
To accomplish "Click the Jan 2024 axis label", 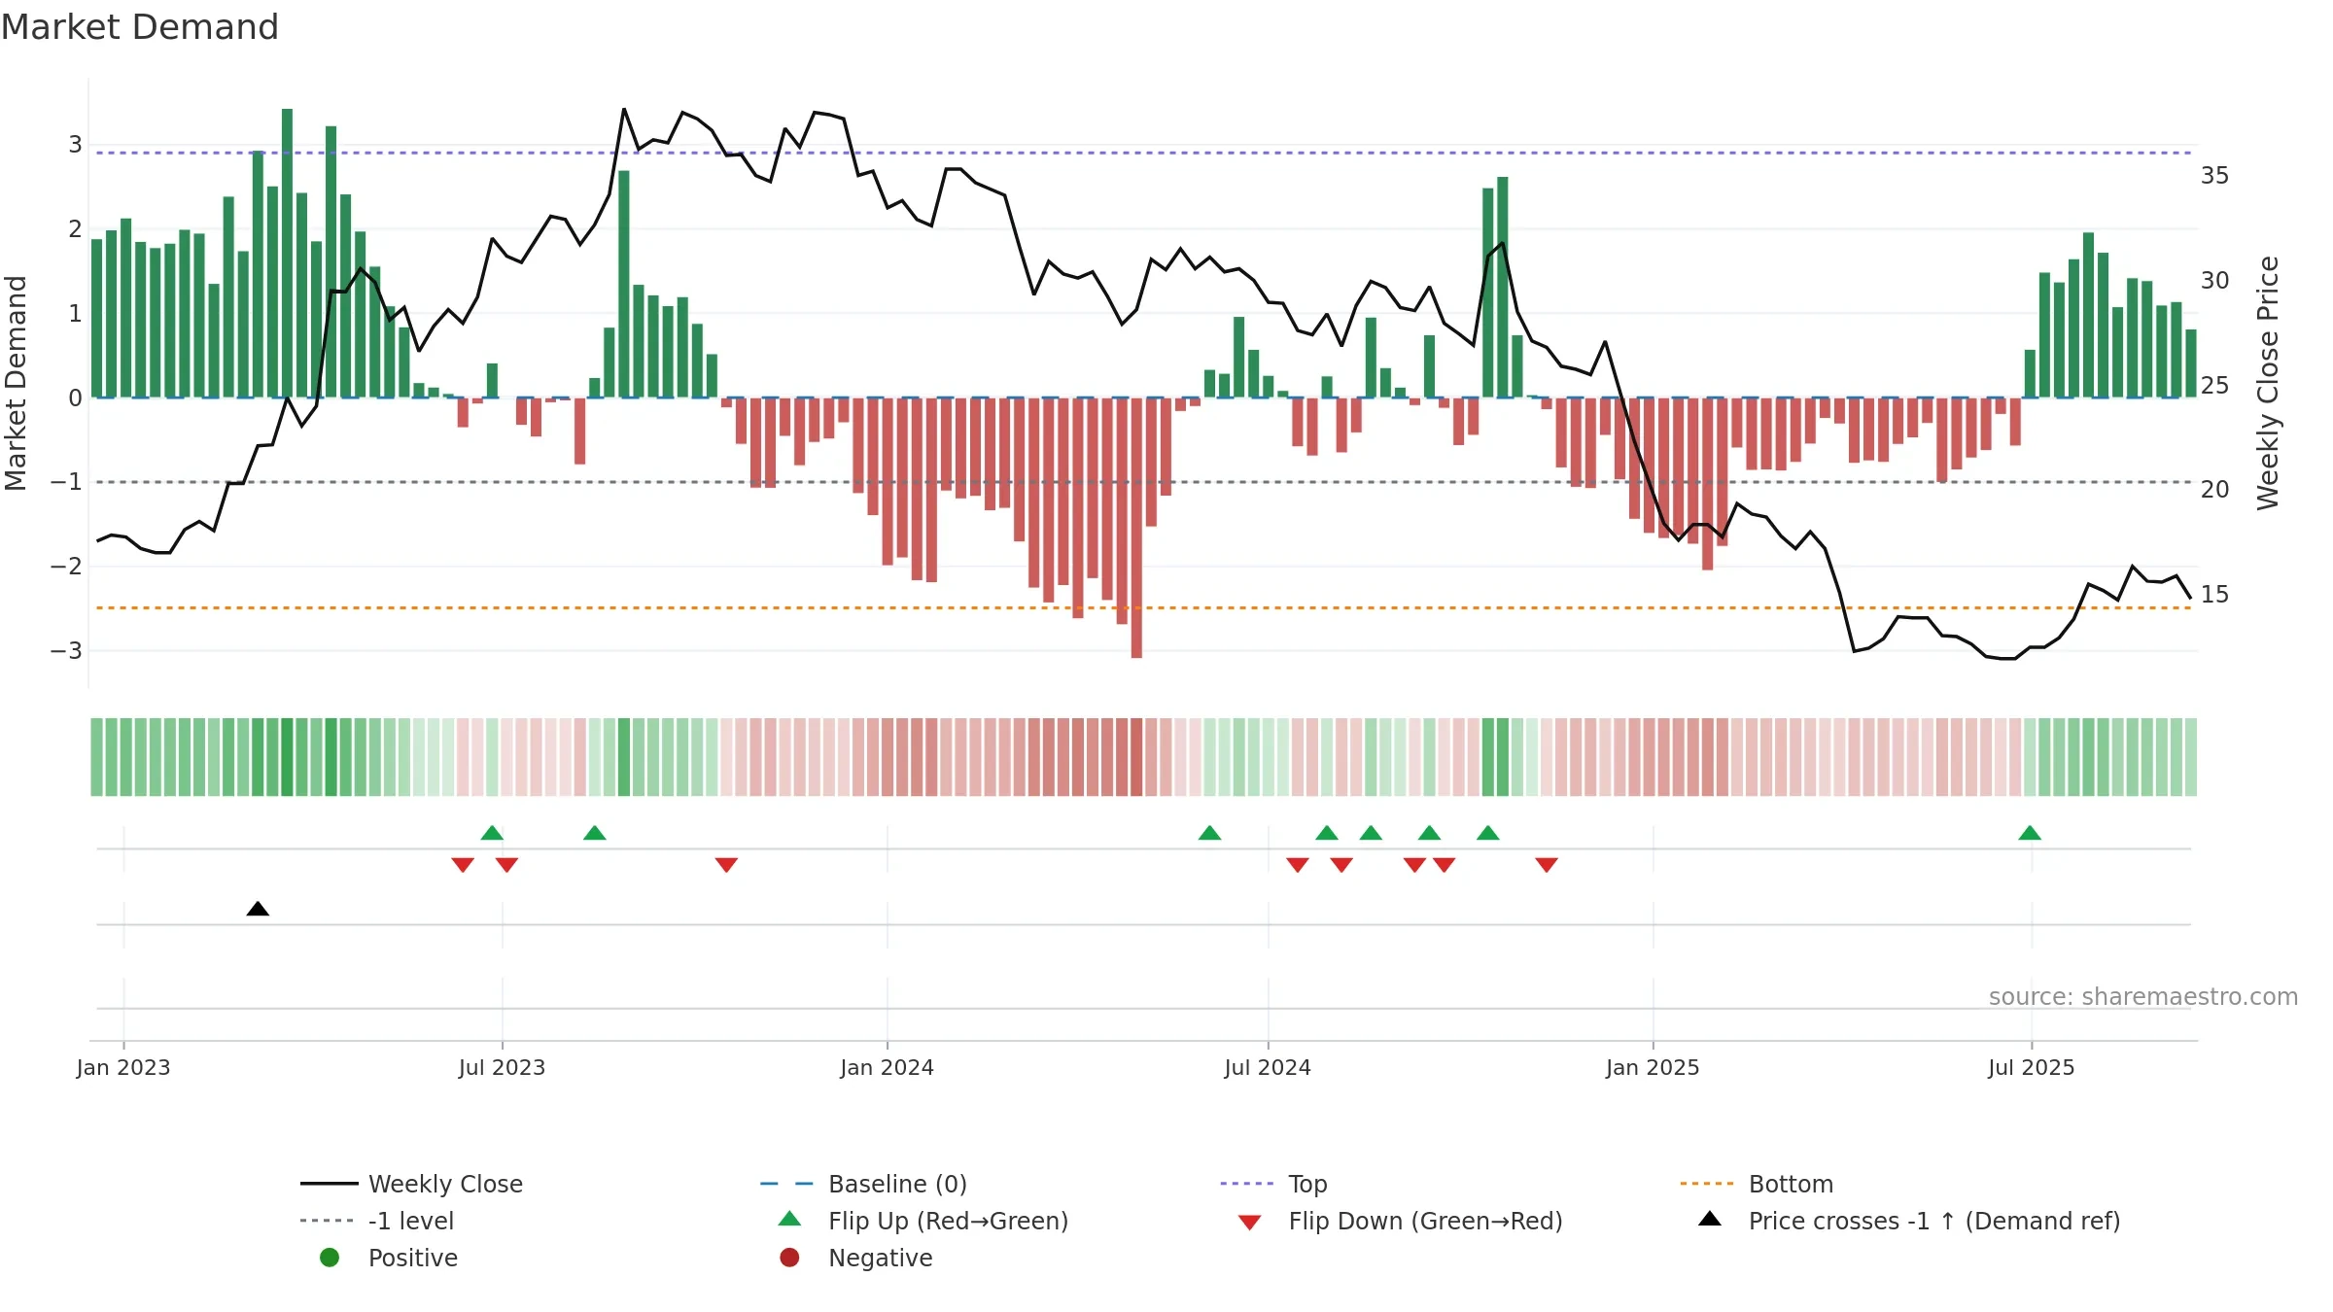I will pyautogui.click(x=887, y=1067).
